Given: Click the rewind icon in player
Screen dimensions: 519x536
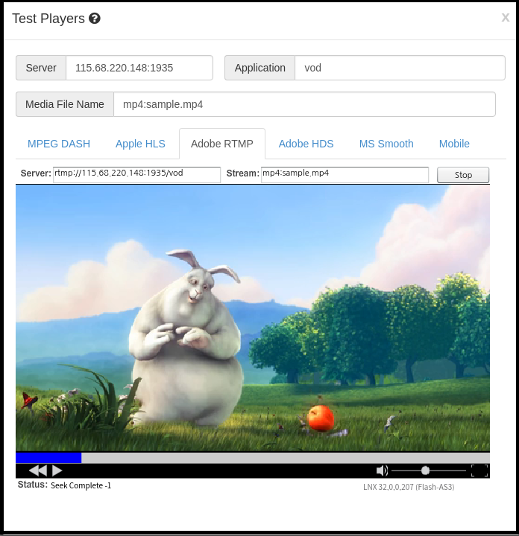Looking at the screenshot, I should 37,470.
